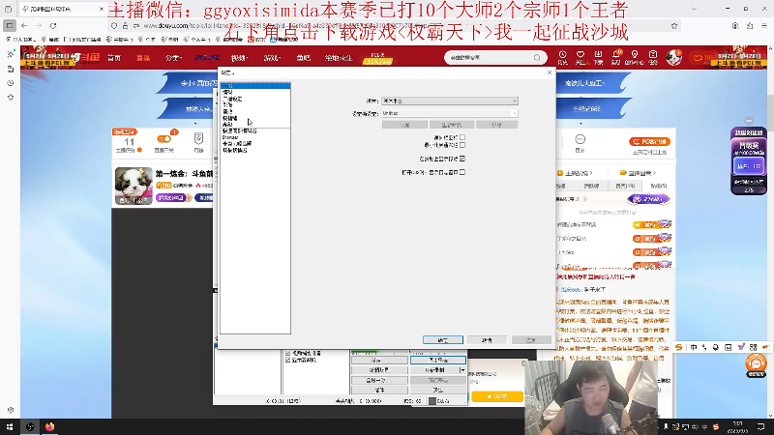Open the 鱼吧 nav item
Screen dimensions: 774x435
click(303, 58)
